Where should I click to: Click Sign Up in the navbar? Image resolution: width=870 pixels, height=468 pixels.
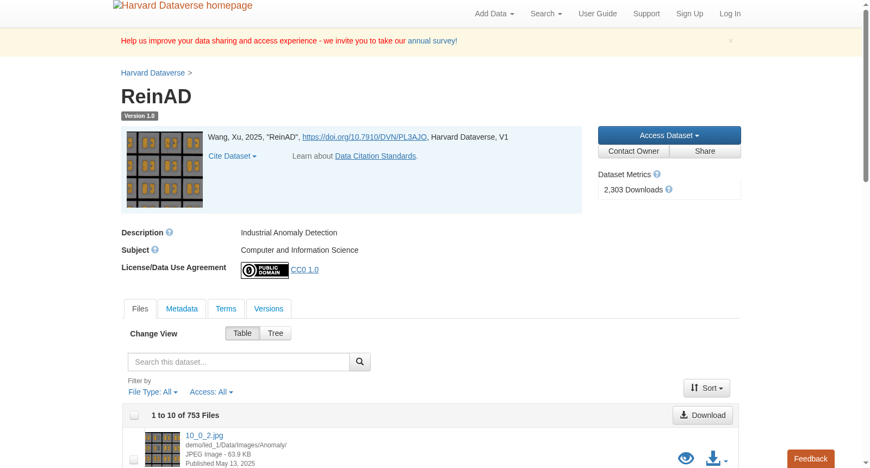click(689, 14)
